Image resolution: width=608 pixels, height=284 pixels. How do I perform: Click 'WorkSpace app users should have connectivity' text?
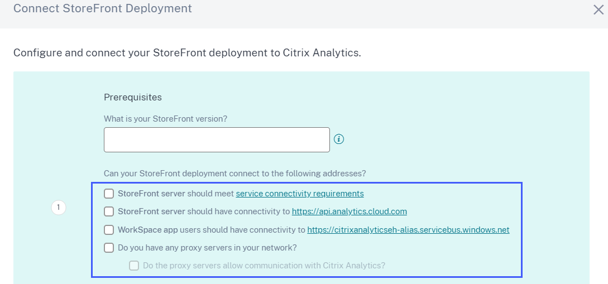coord(211,229)
